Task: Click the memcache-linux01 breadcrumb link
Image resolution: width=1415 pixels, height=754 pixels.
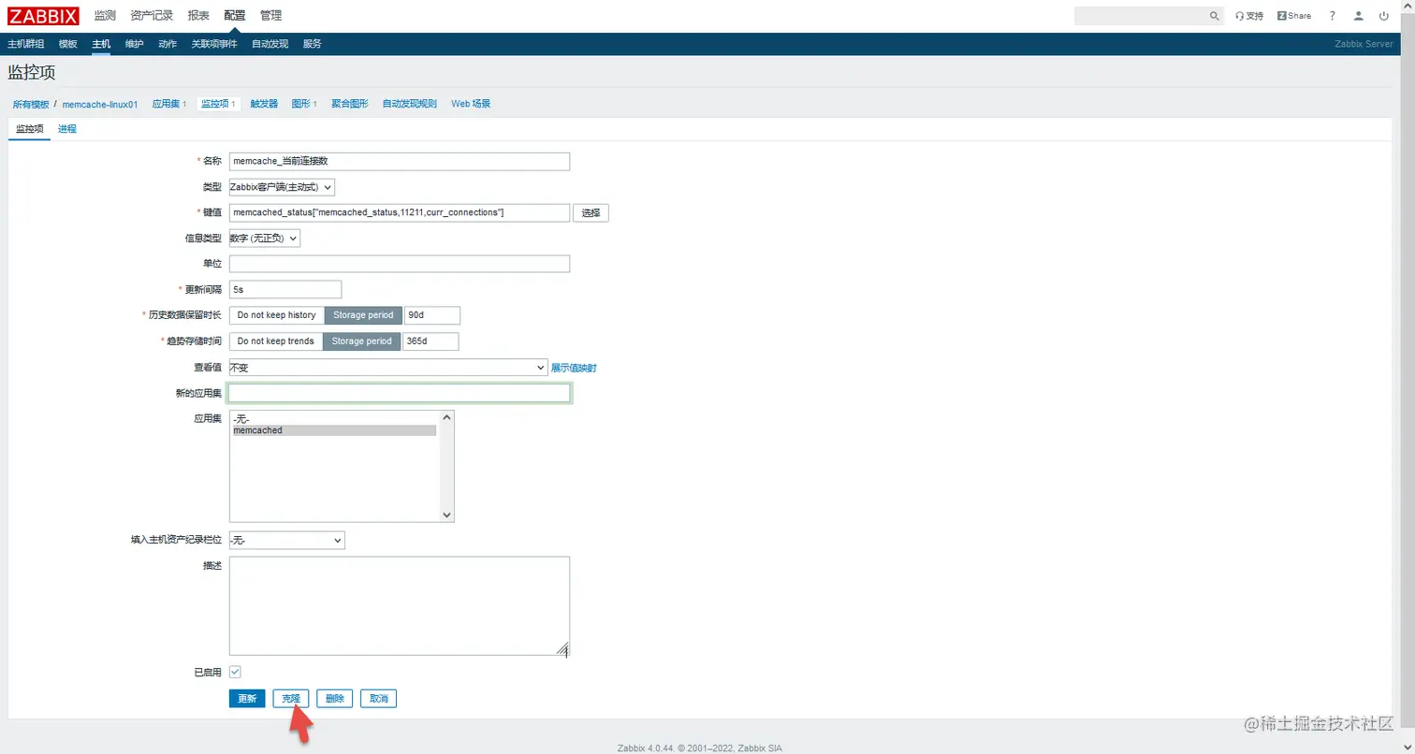Action: 100,104
